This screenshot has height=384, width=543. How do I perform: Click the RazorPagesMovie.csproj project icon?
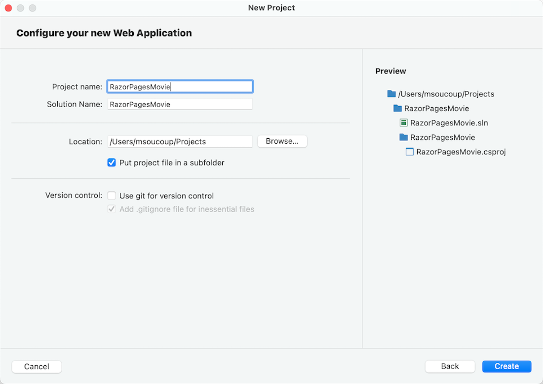pos(409,152)
